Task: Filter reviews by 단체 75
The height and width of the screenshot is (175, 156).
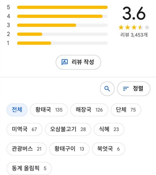Action: (126, 110)
